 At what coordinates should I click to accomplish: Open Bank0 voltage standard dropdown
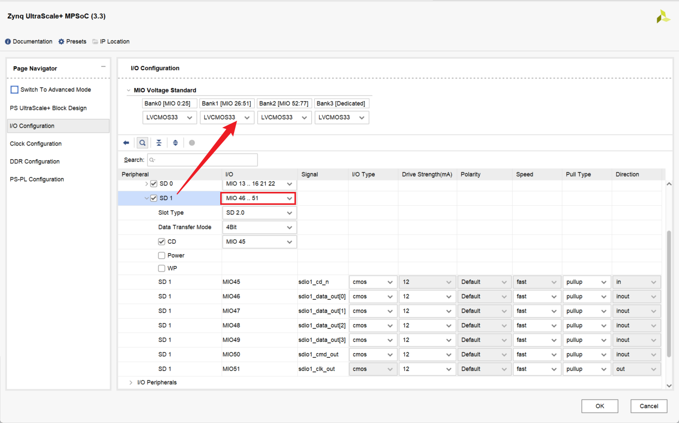[x=169, y=117]
